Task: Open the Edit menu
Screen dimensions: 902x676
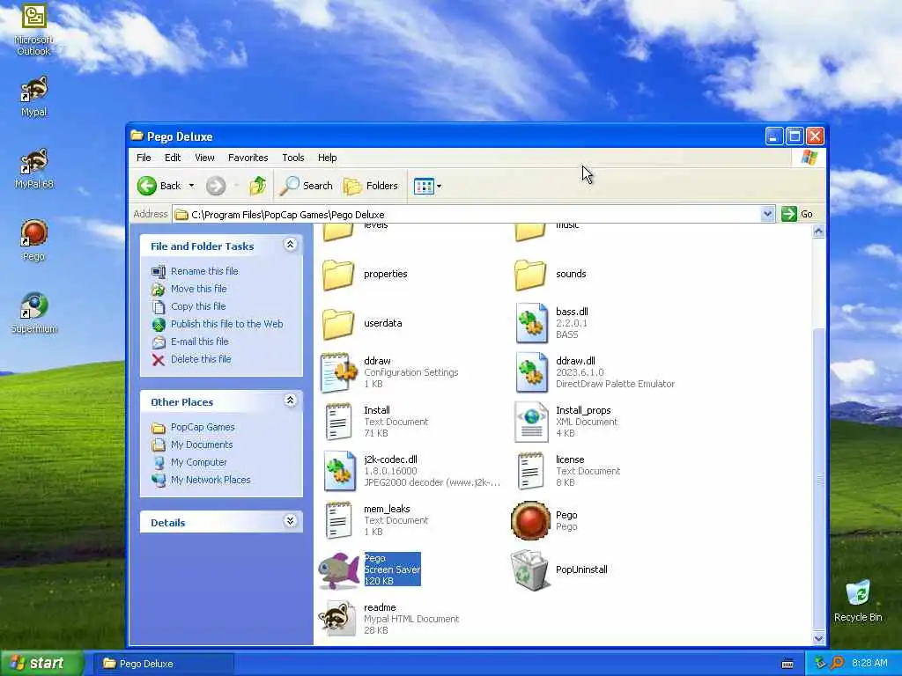Action: (x=173, y=158)
